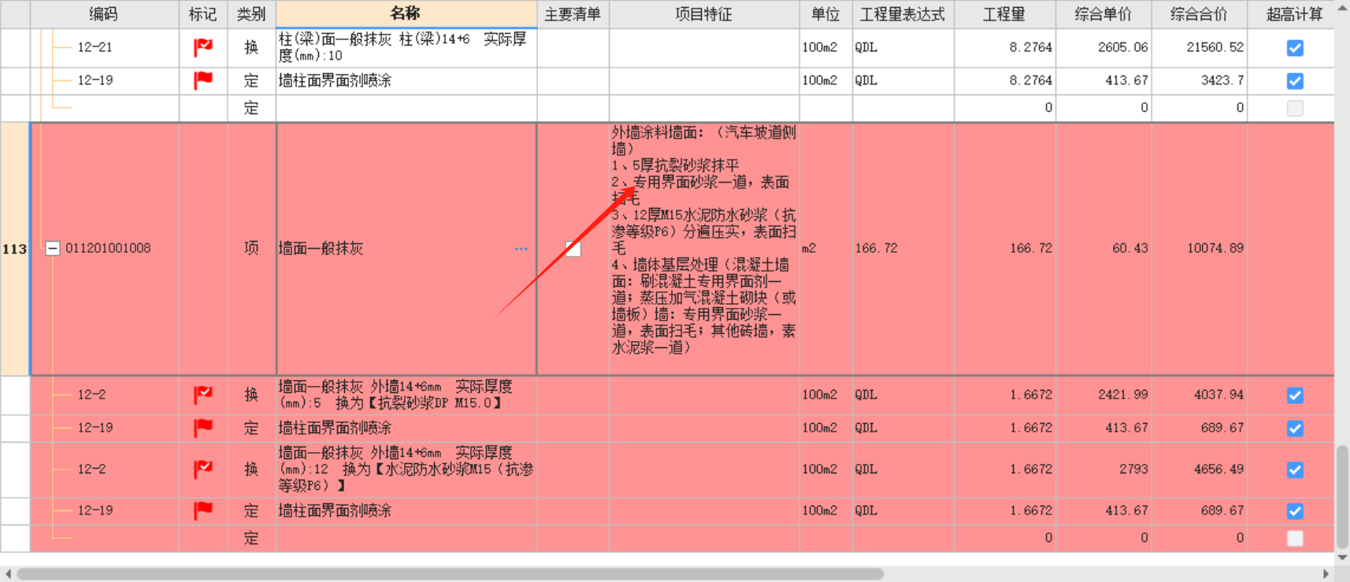Click the up arrow of the vertical scrollbar
Screen dimensions: 1350x582
[1342, 9]
